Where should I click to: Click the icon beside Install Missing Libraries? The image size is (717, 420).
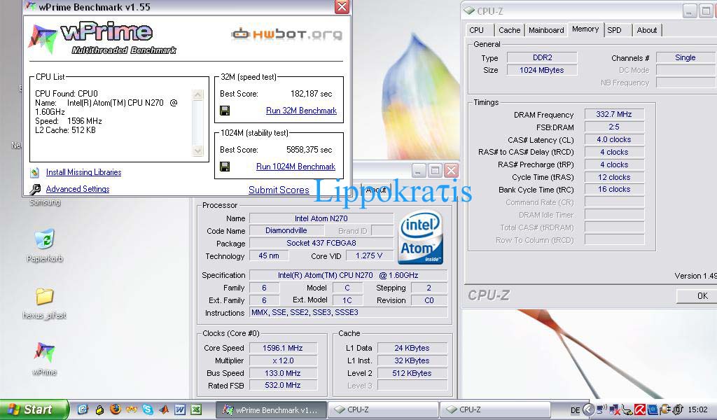35,172
